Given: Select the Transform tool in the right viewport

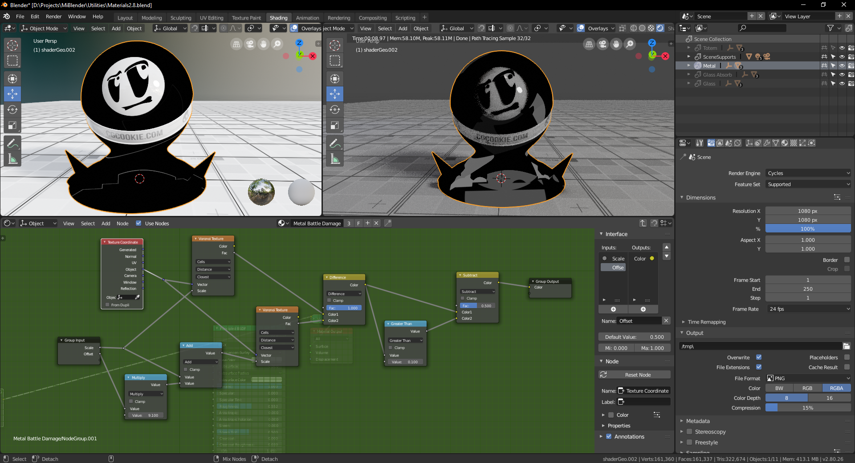Looking at the screenshot, I should pos(335,79).
